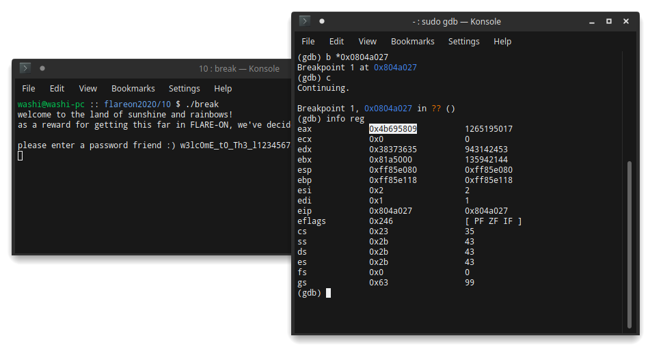Screen dimensions: 663x351
Task: Click the highlighted eax value 0x4b695809
Action: click(x=393, y=129)
